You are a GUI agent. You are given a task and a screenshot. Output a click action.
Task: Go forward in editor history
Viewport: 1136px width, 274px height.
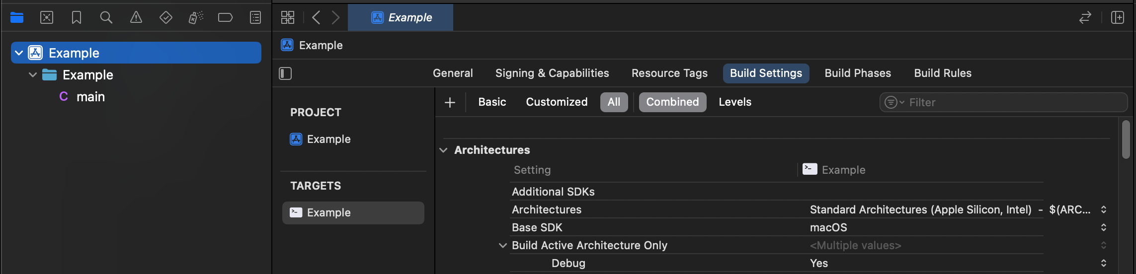coord(336,18)
